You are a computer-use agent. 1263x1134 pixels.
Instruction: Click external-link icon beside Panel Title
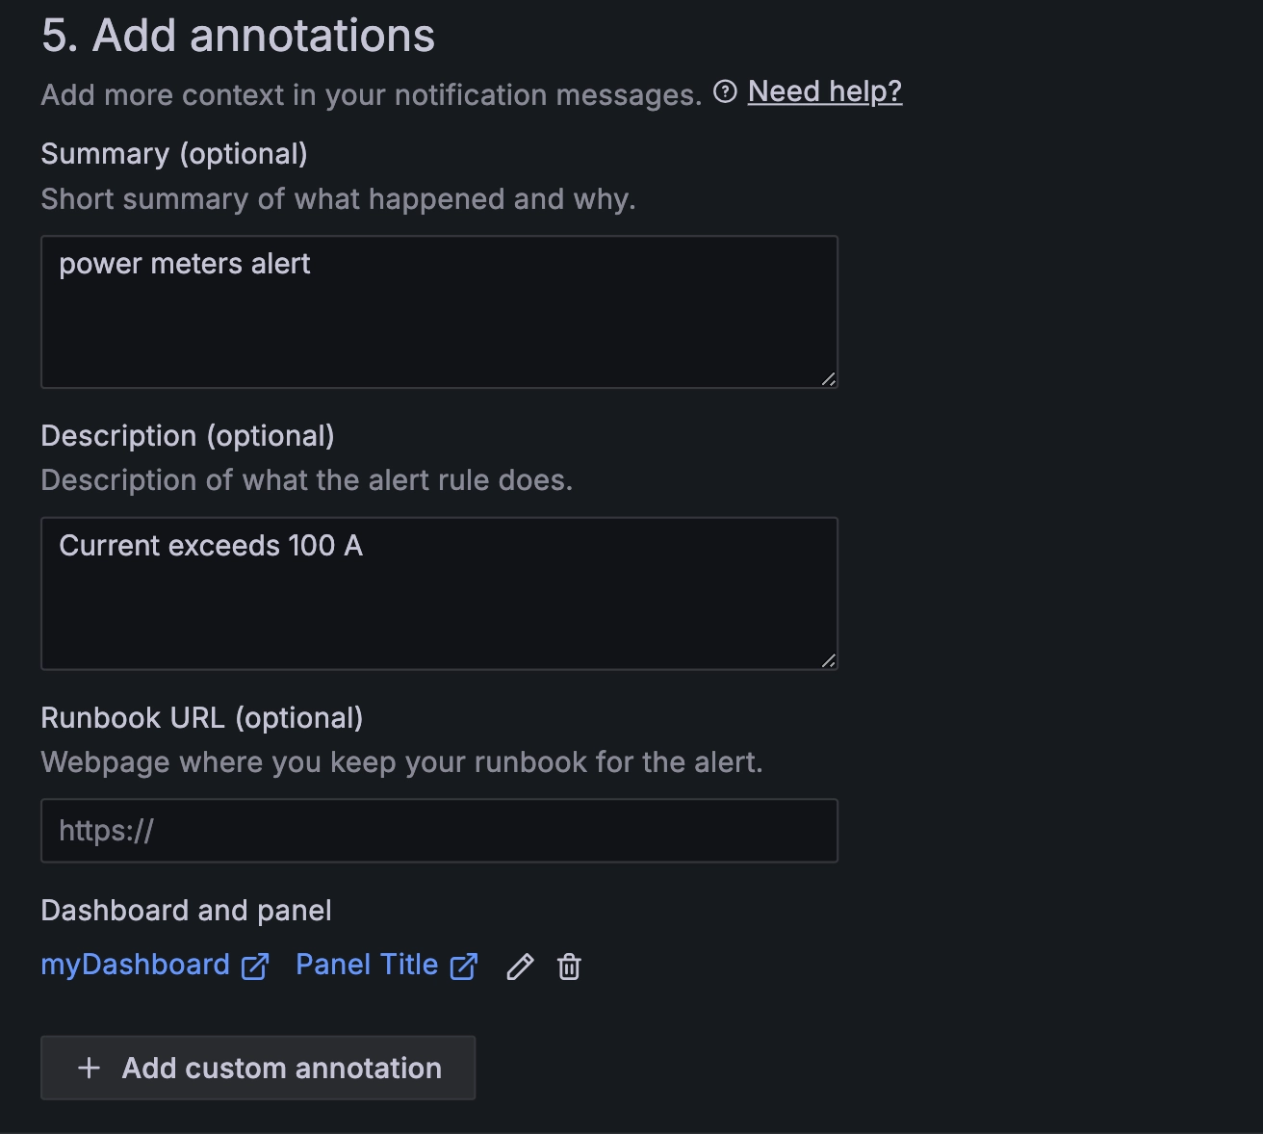pyautogui.click(x=464, y=966)
